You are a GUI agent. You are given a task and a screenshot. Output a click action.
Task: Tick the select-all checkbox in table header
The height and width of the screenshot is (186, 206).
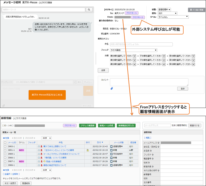tap(5, 143)
